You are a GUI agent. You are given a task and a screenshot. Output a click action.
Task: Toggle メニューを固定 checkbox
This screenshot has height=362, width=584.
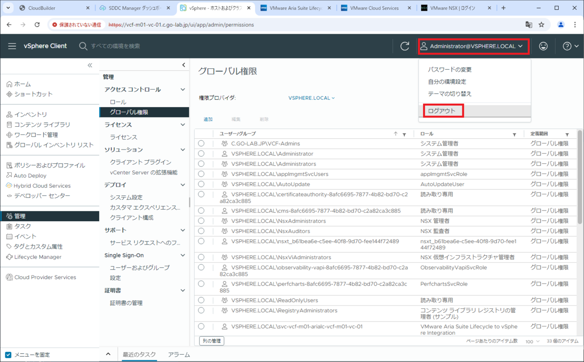pyautogui.click(x=8, y=355)
